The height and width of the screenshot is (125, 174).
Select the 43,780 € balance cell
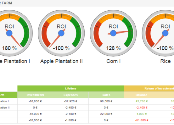[142, 101]
